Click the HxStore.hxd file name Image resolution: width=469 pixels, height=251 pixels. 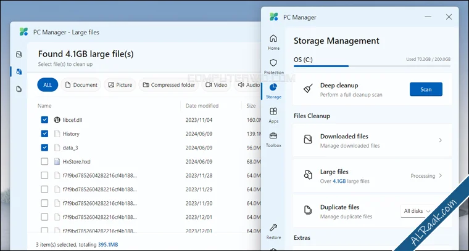pyautogui.click(x=77, y=162)
